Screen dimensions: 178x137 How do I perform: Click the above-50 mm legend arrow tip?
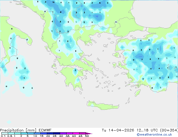89,133
